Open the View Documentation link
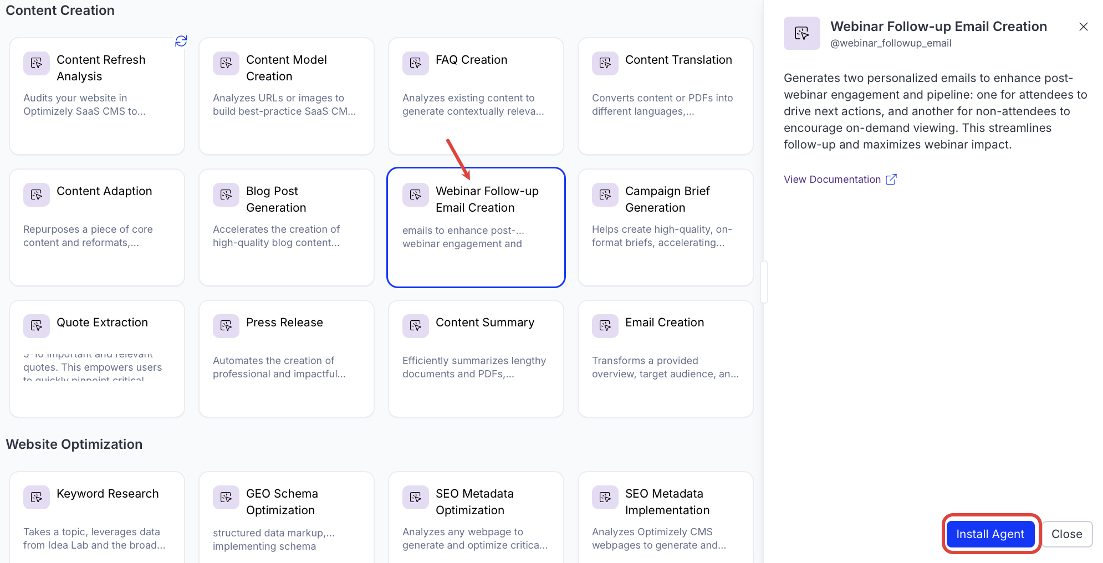 click(x=832, y=180)
